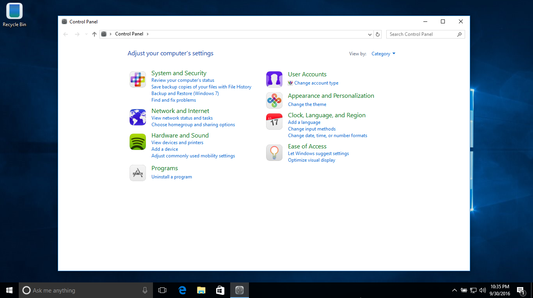Expand the address bar history dropdown arrow
The height and width of the screenshot is (298, 533).
pos(369,34)
